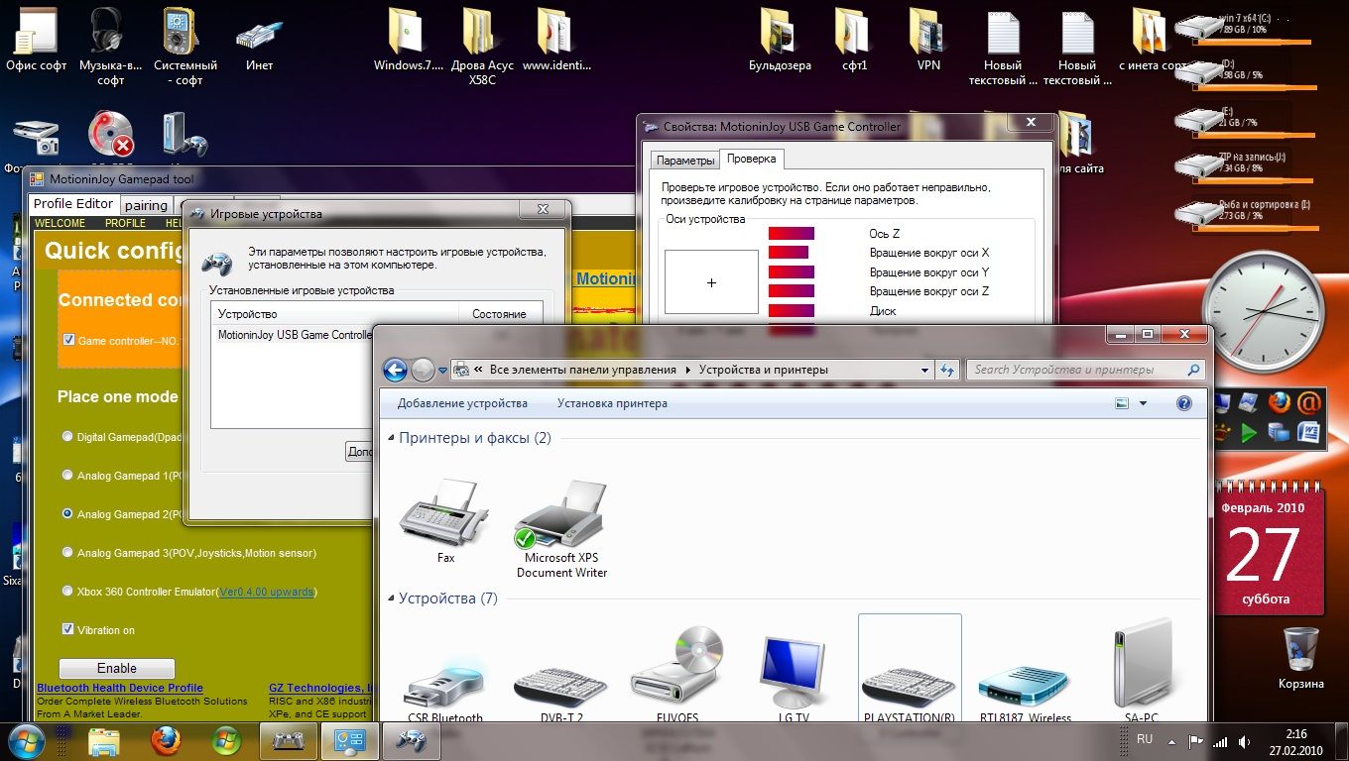Open help via the blue question mark icon

coord(1183,403)
